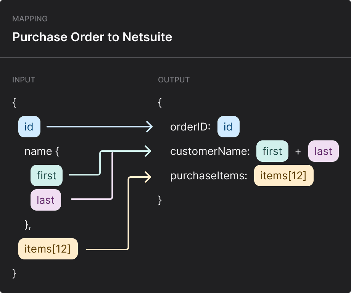Image resolution: width=351 pixels, height=293 pixels.
Task: Click the arrowhead pointing at customerName
Action: tap(148, 151)
